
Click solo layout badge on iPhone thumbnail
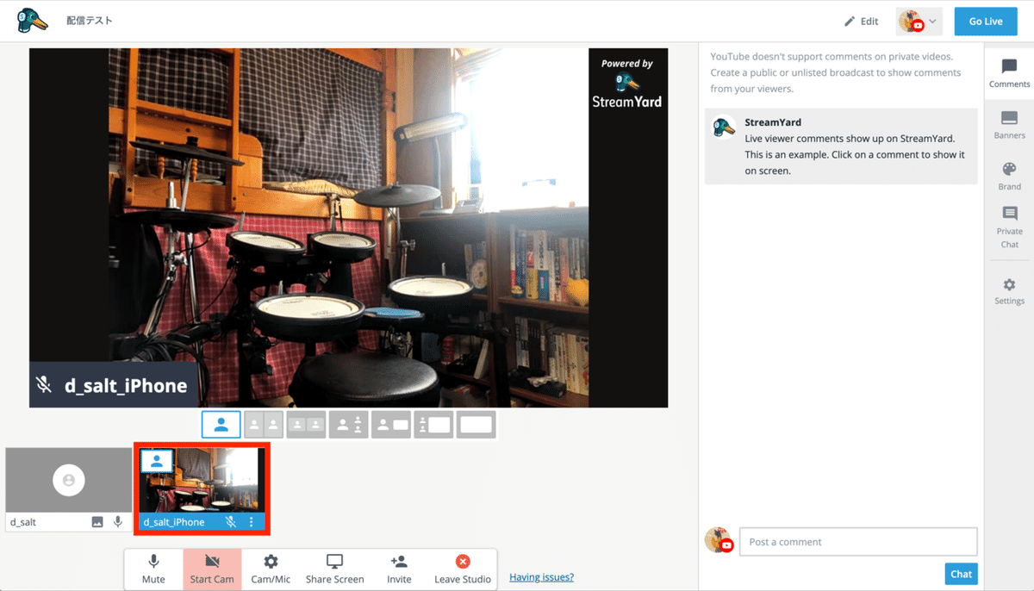[x=157, y=461]
